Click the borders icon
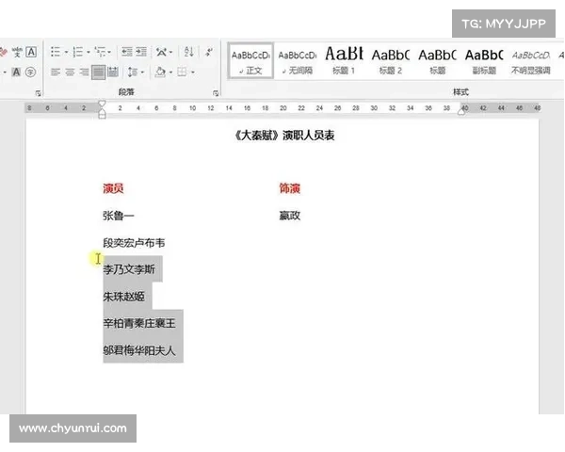 [x=183, y=73]
